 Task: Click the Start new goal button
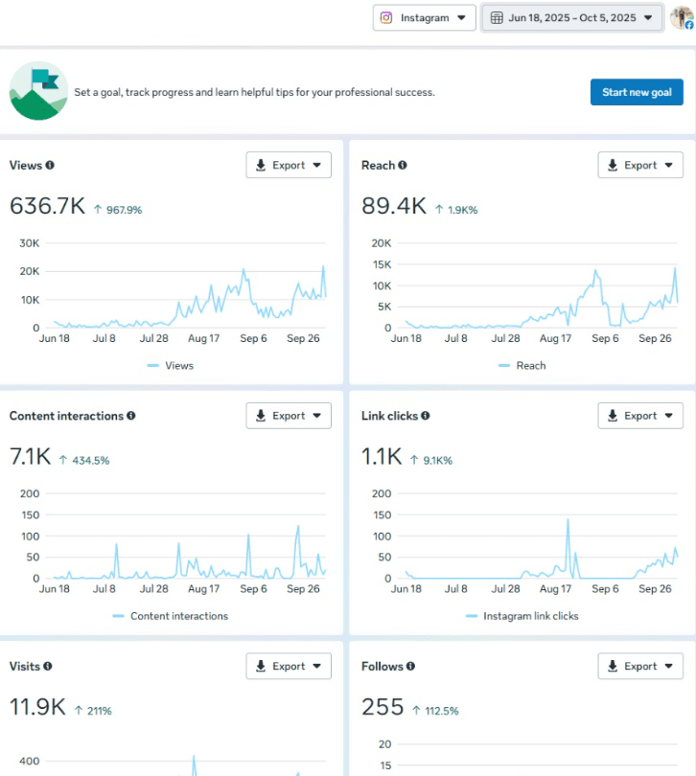point(637,92)
